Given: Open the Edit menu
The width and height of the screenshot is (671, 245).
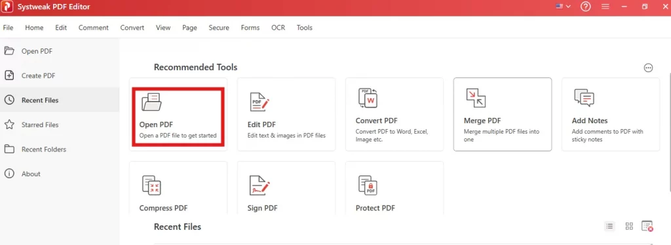Looking at the screenshot, I should tap(61, 28).
